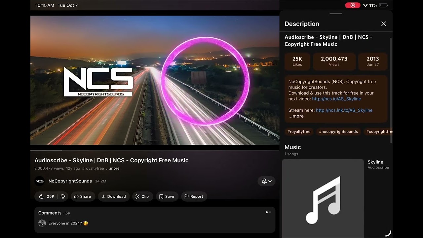Tap the 2,000,473 Views stat

[x=334, y=61]
